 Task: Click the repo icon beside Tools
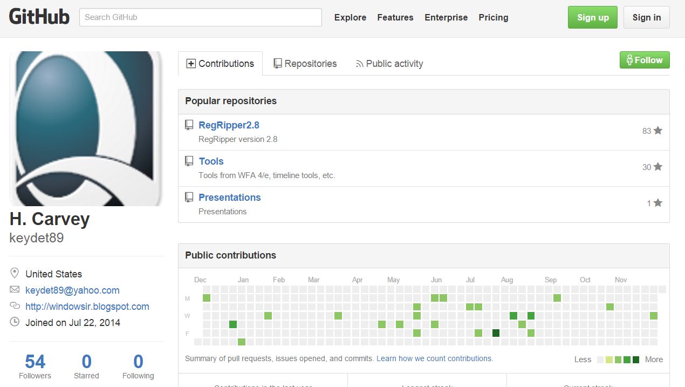click(189, 161)
